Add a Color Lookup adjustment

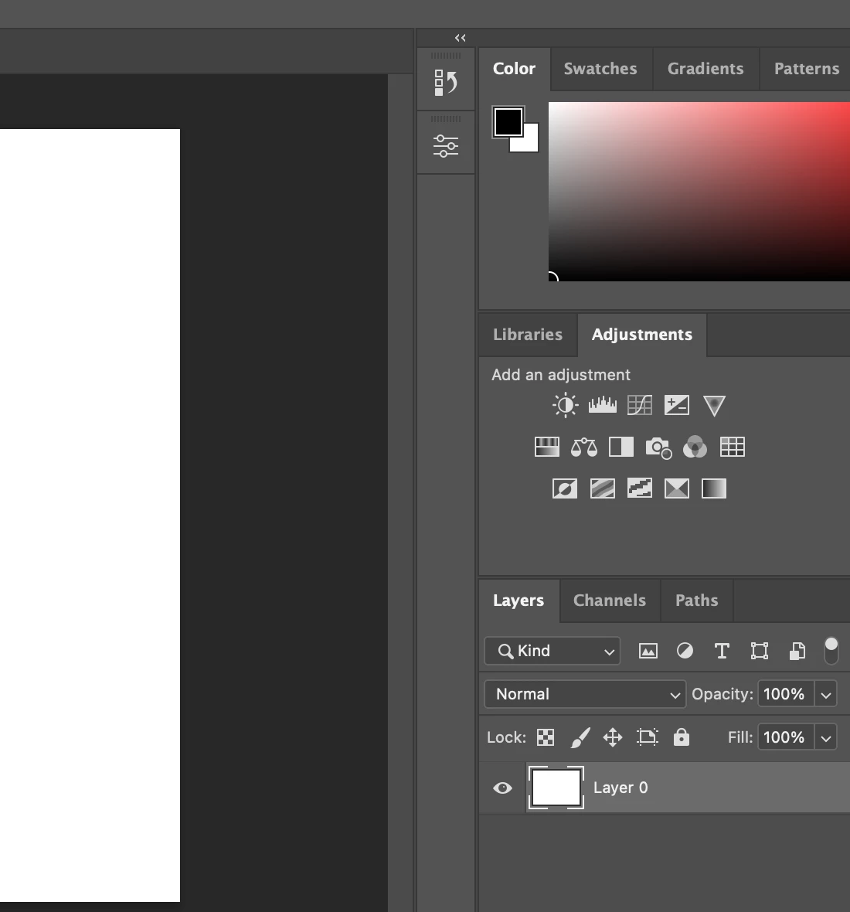pos(732,447)
